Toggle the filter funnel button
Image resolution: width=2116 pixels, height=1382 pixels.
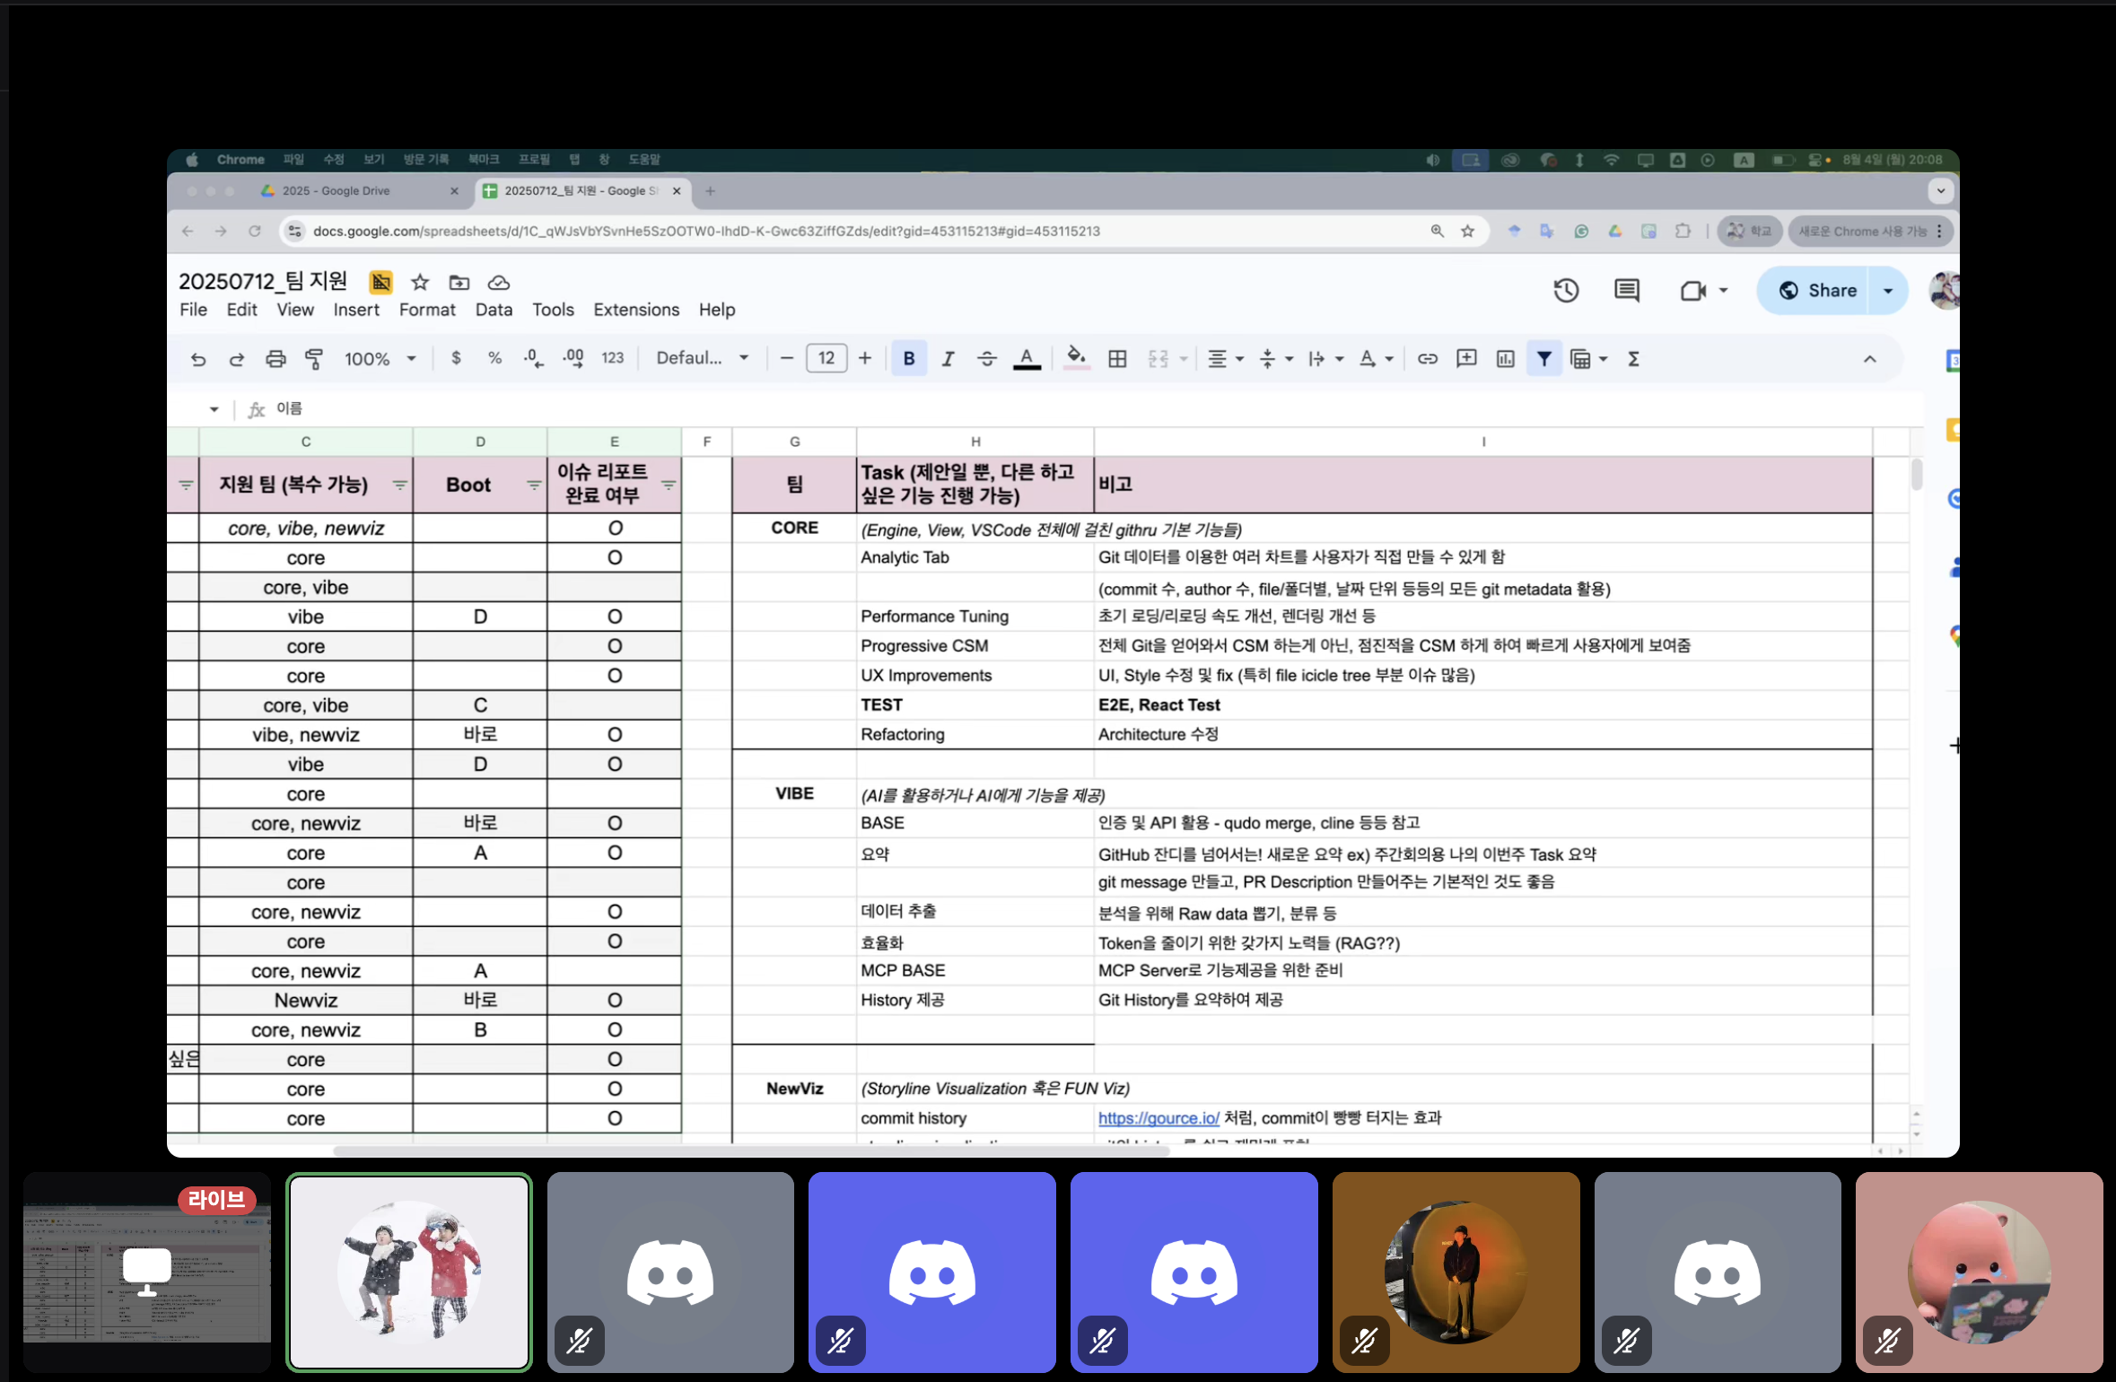(x=1543, y=359)
